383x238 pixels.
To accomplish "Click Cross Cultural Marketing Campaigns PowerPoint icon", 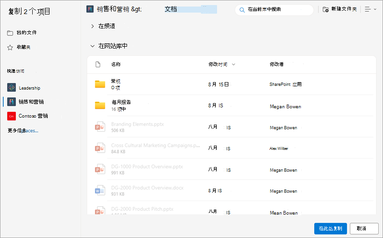I will (x=100, y=148).
